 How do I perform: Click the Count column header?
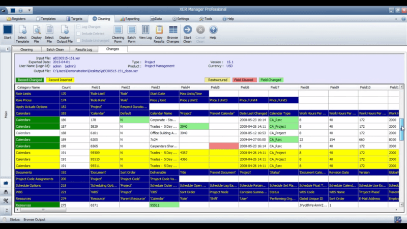[x=75, y=87]
